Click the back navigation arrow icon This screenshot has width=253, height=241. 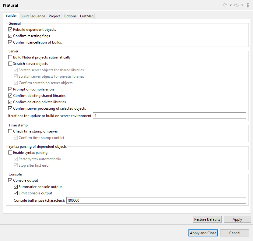[x=225, y=5]
